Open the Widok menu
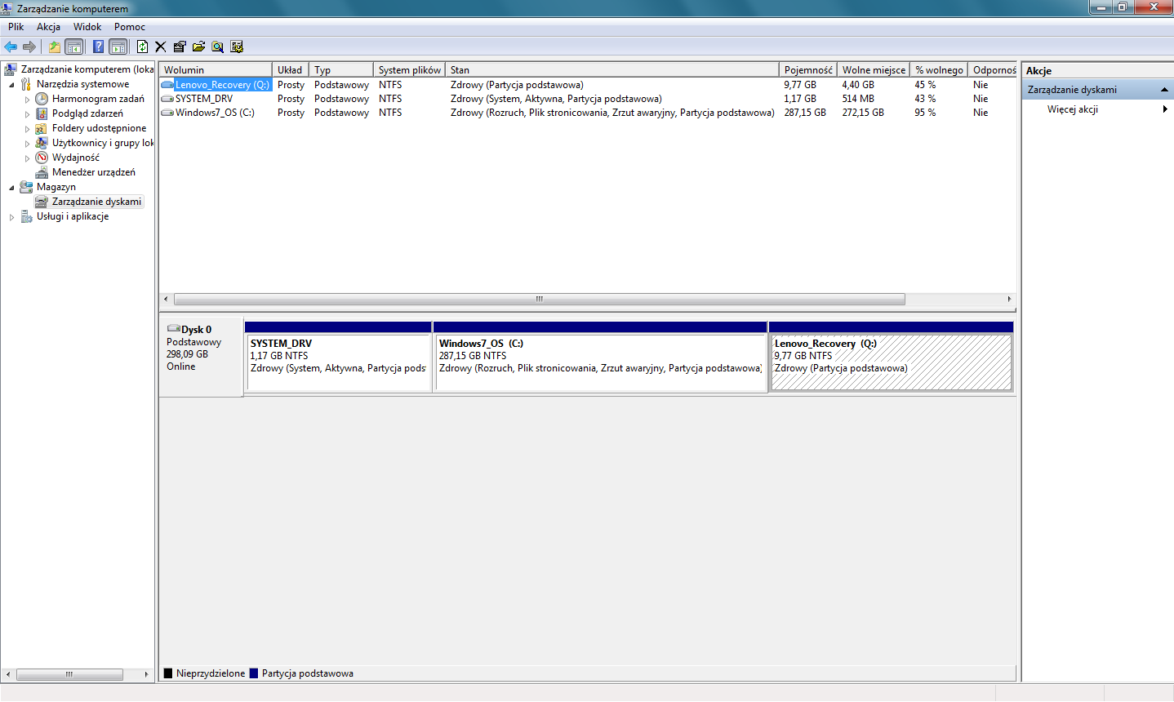Screen dimensions: 1174x702 pyautogui.click(x=87, y=27)
